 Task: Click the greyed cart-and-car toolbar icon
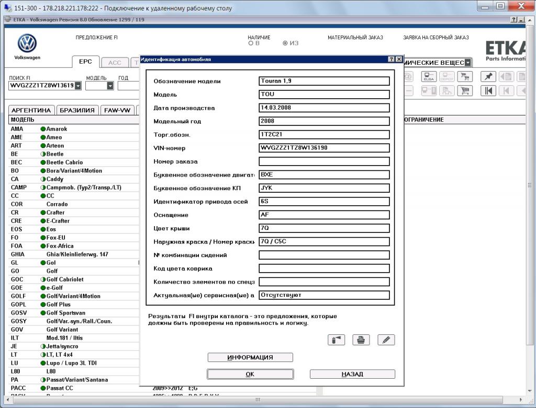(x=447, y=90)
